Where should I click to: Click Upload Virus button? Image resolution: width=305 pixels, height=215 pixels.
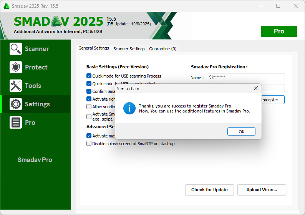(262, 190)
